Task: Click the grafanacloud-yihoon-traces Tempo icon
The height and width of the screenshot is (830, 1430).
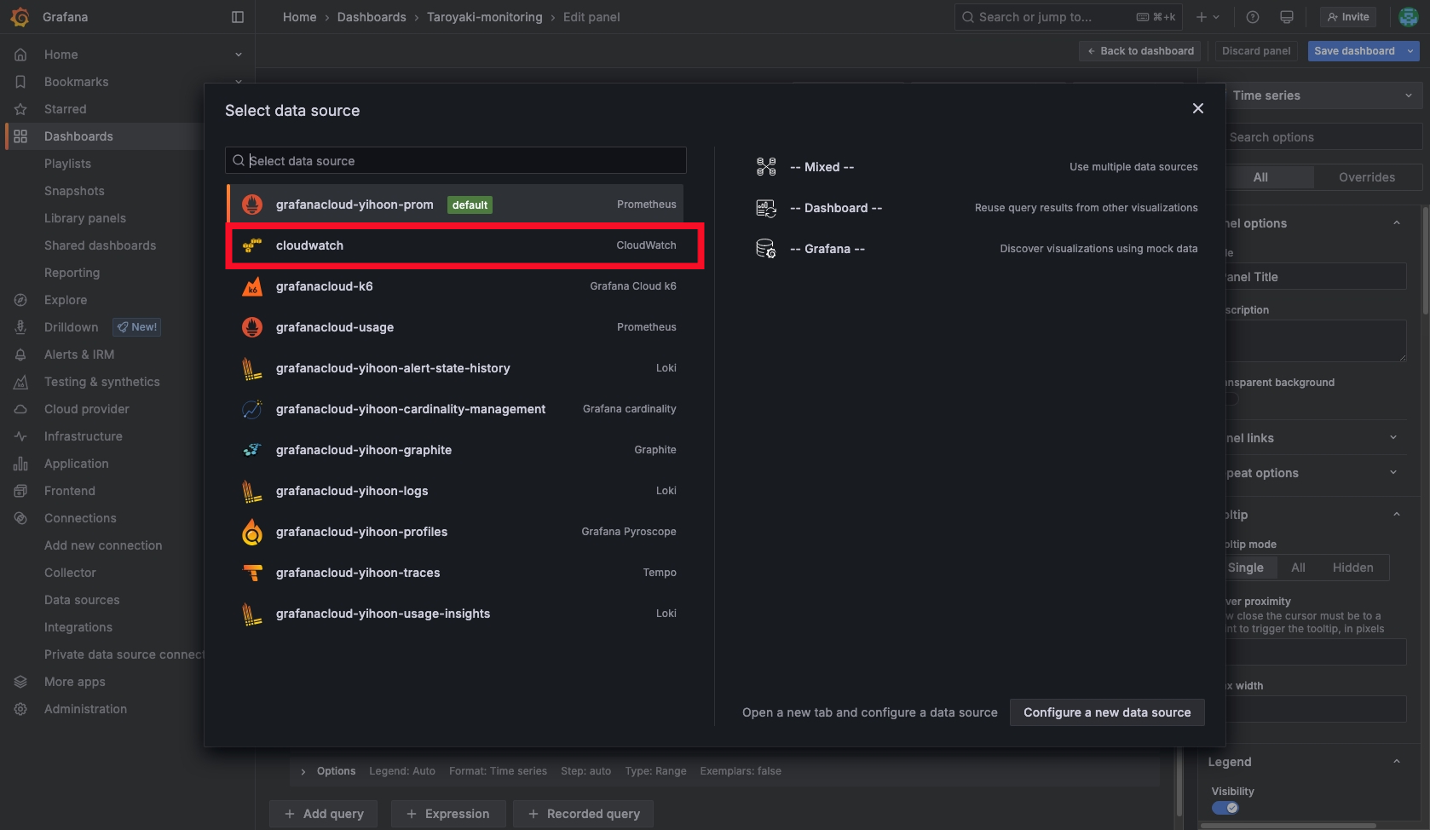Action: coord(252,573)
